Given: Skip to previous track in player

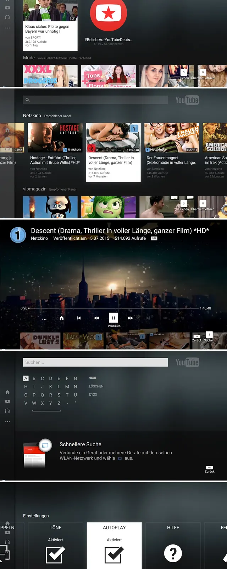Looking at the screenshot, I should click(x=79, y=318).
